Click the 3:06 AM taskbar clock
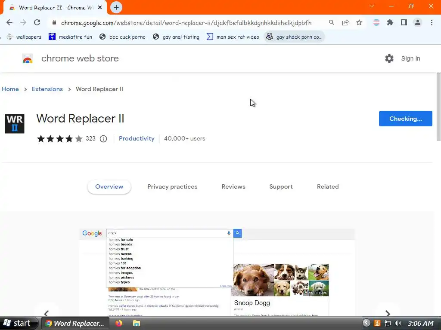The width and height of the screenshot is (441, 330). (420, 323)
